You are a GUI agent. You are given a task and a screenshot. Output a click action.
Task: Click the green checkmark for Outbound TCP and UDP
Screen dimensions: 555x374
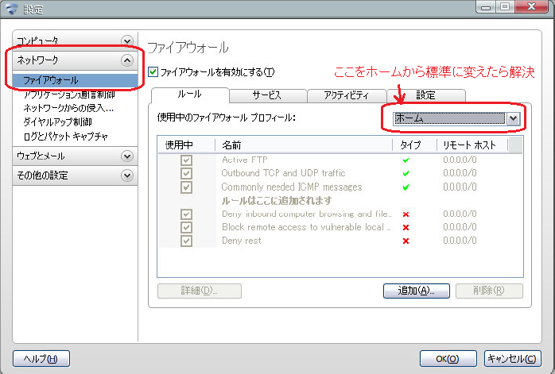coord(406,174)
